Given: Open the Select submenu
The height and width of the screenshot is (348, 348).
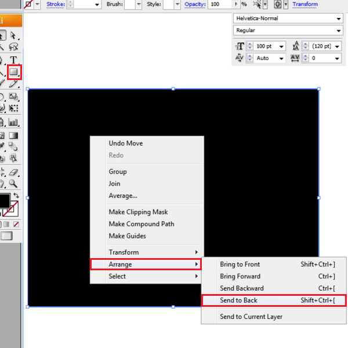Looking at the screenshot, I should click(x=147, y=276).
